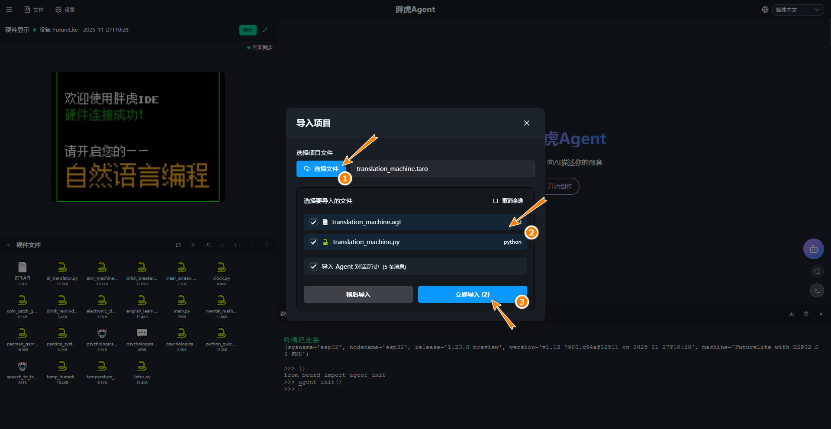Open the 简体中文 language dropdown

[797, 10]
